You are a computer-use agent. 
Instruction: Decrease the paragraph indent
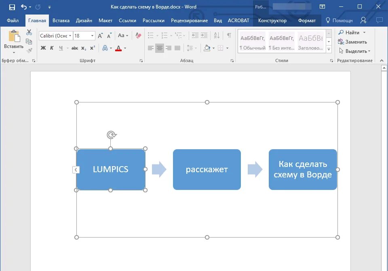point(195,35)
